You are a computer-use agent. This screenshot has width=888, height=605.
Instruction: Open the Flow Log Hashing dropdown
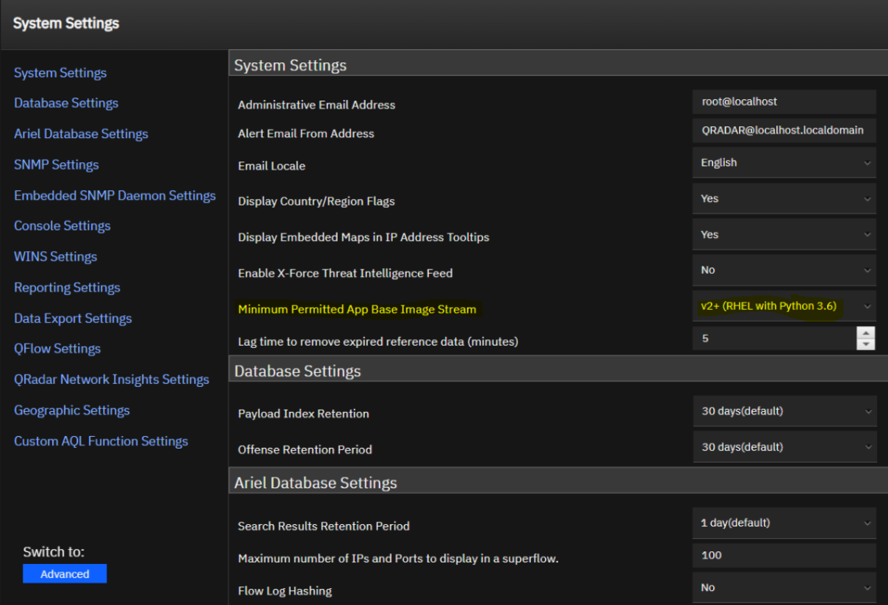784,588
